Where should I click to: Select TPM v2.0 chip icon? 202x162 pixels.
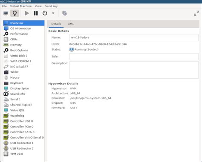(6, 154)
